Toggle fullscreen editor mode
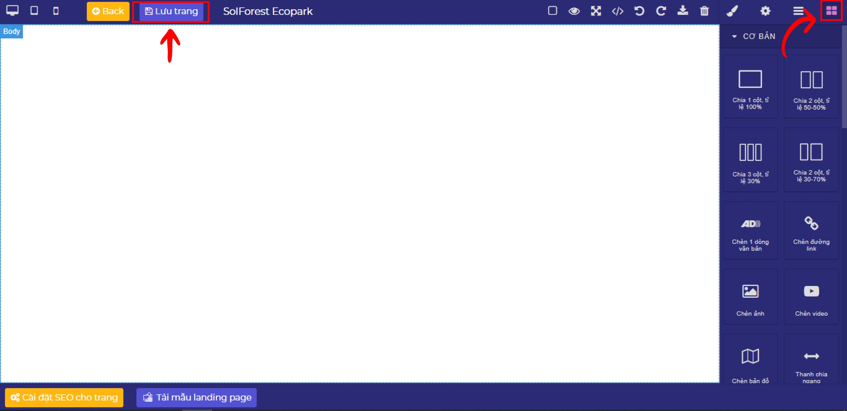 click(x=596, y=11)
